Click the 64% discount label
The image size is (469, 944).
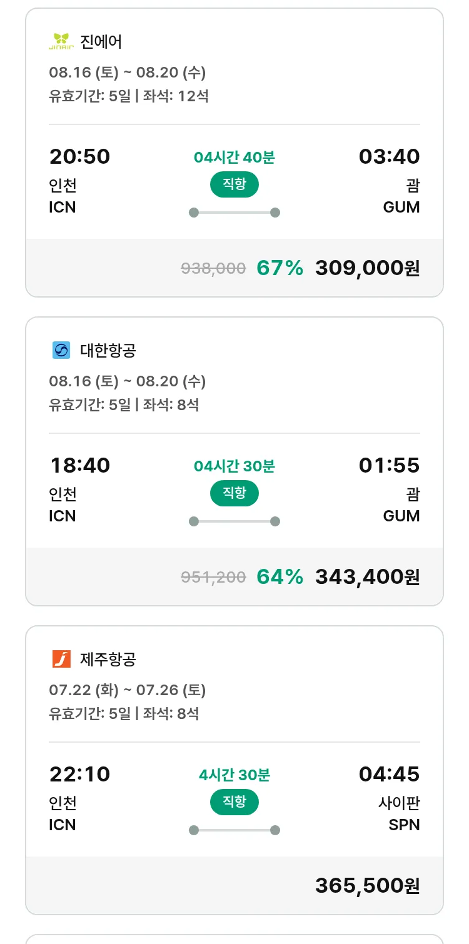point(280,577)
